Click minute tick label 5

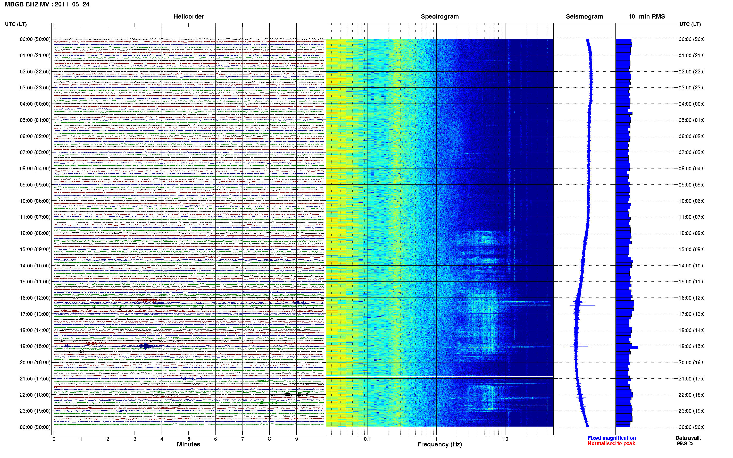(x=189, y=439)
